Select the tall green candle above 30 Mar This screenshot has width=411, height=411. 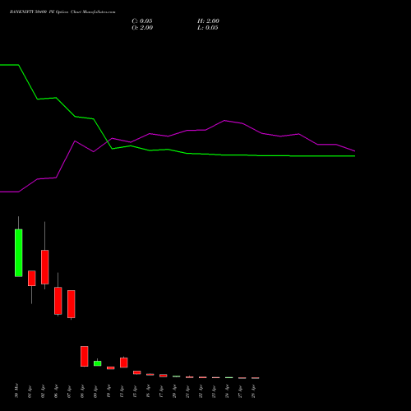click(19, 252)
